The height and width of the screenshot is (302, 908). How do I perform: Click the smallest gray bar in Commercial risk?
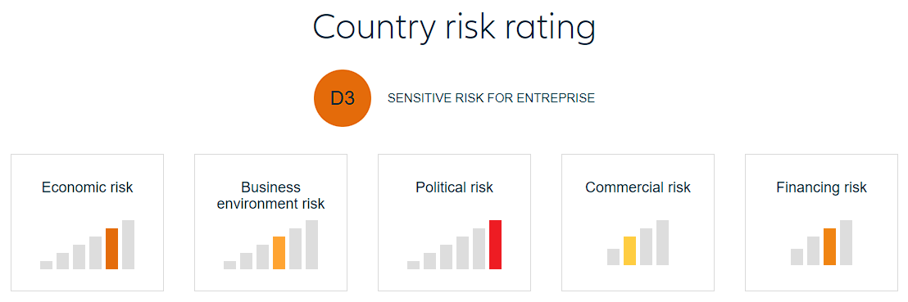tap(614, 257)
